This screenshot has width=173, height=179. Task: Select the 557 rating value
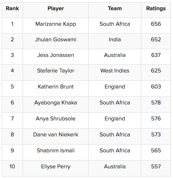(156, 166)
